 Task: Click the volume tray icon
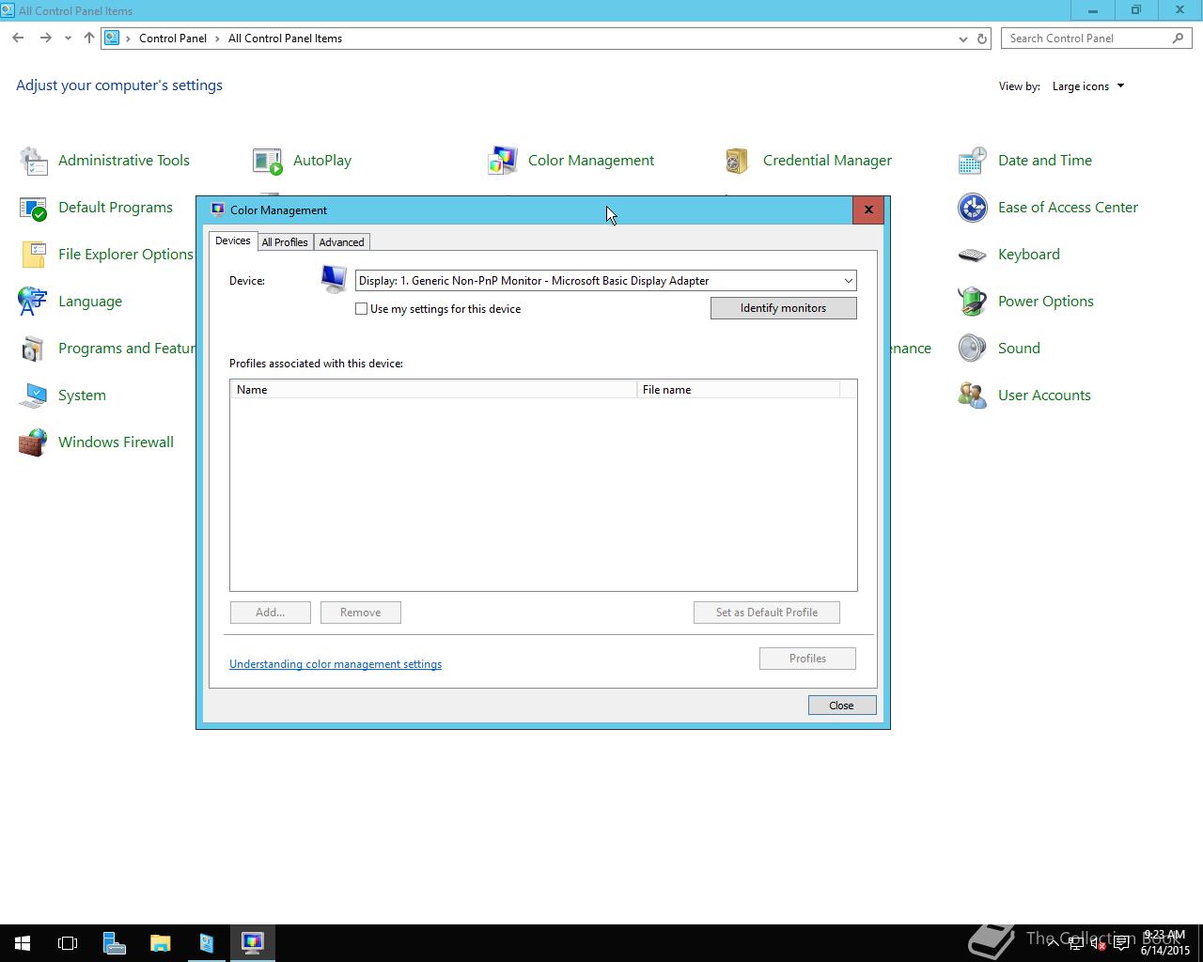[x=1098, y=945]
